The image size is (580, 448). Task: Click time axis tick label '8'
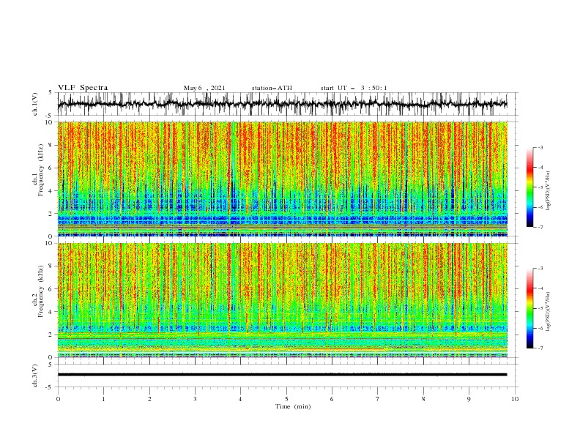coord(423,399)
